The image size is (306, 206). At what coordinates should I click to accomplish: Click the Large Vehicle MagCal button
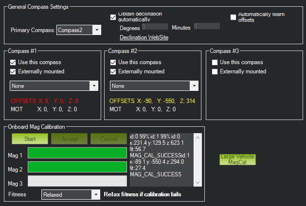(x=237, y=159)
